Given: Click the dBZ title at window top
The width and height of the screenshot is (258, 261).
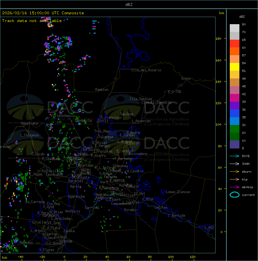Looking at the screenshot, I should click(x=129, y=4).
